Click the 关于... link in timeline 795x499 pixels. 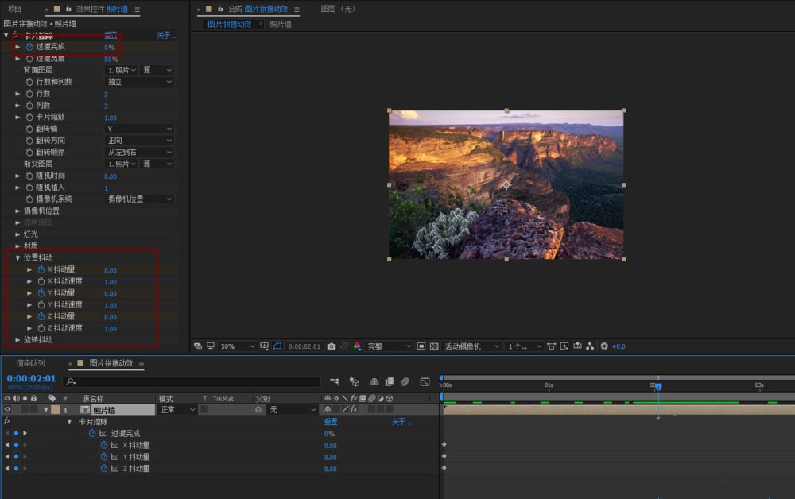402,422
